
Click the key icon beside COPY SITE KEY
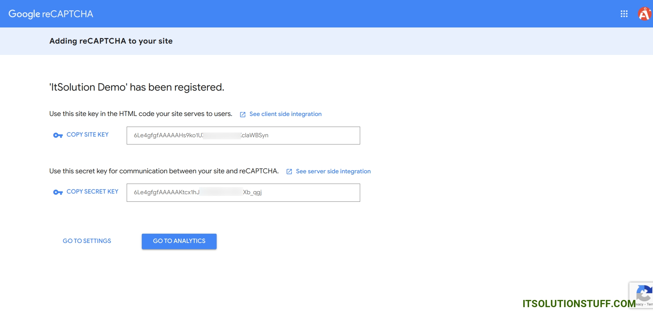(x=58, y=135)
